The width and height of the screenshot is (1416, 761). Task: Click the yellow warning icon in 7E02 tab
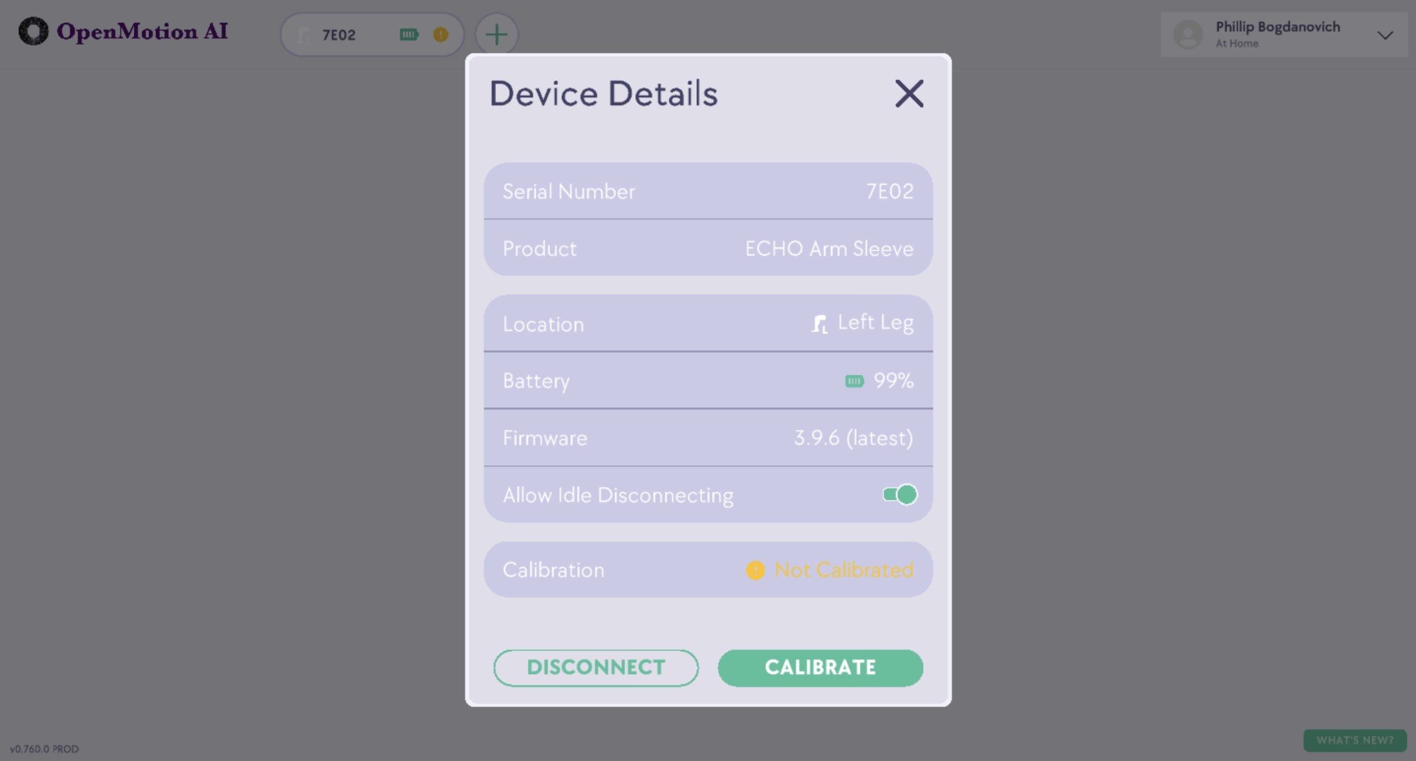[x=441, y=35]
